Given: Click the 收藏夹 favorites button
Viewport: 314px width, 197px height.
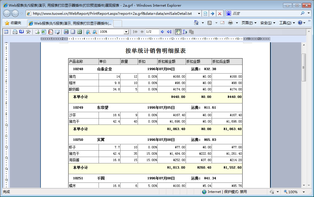Looking at the screenshot, I should 13,23.
